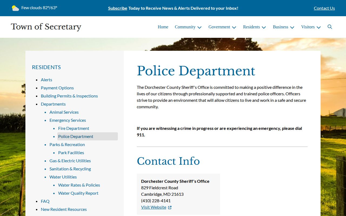Open Animal Services page
The height and width of the screenshot is (216, 346).
click(64, 112)
